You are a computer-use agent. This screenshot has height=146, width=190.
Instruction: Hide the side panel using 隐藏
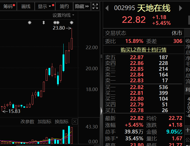click(x=82, y=6)
